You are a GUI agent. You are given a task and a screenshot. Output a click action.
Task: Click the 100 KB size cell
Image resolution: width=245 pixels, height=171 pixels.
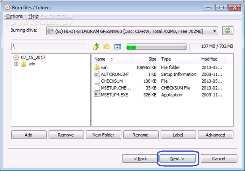pos(150,81)
